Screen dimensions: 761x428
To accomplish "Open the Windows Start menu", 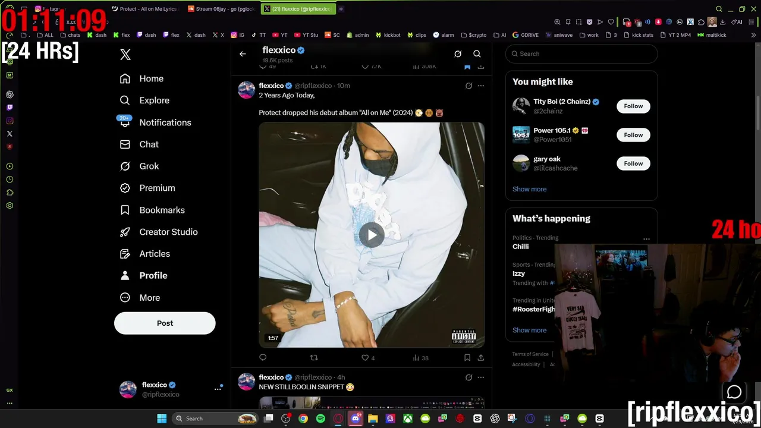I will (x=162, y=418).
